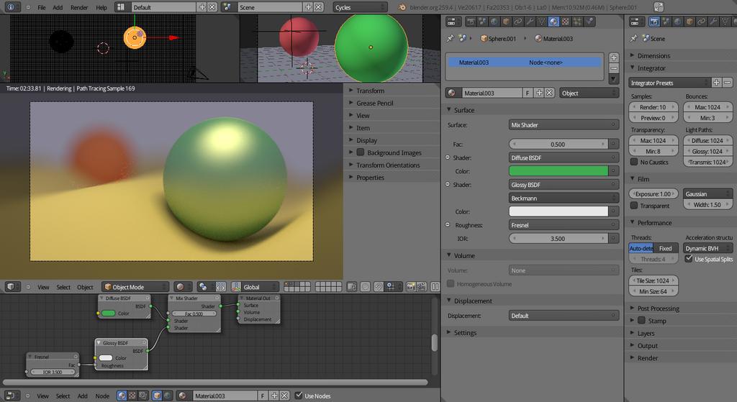
Task: Open the Particles properties tab
Action: [x=577, y=21]
